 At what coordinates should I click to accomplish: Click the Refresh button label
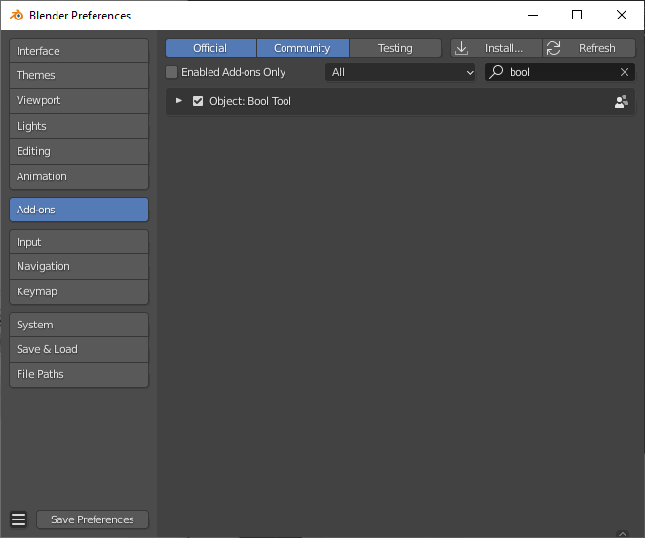pos(597,48)
